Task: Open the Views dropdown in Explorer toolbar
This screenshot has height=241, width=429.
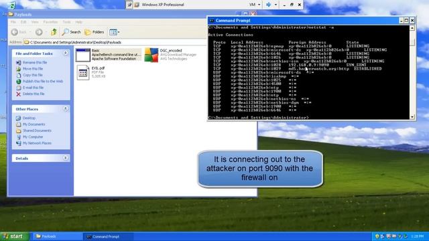Action: tap(115, 32)
